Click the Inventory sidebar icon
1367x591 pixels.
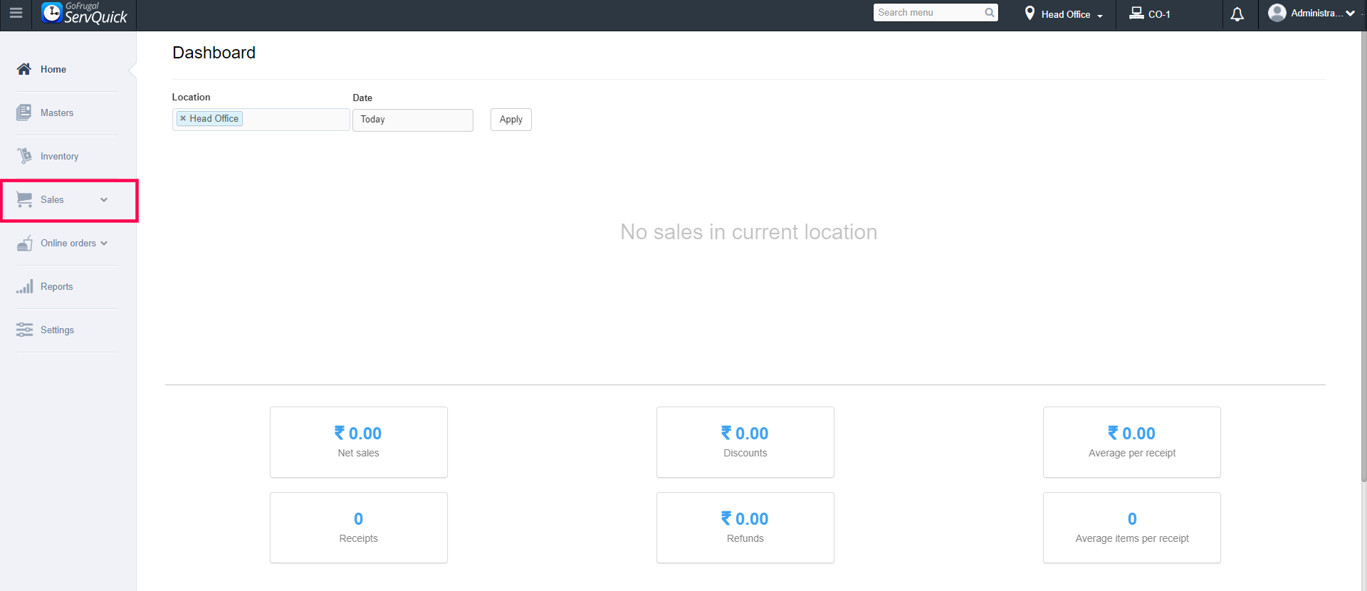[x=24, y=156]
